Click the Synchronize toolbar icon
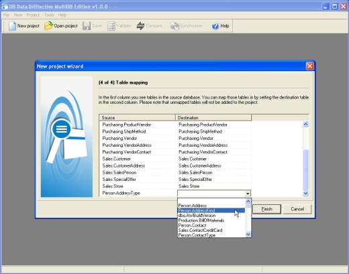349x274 pixels. coord(174,26)
